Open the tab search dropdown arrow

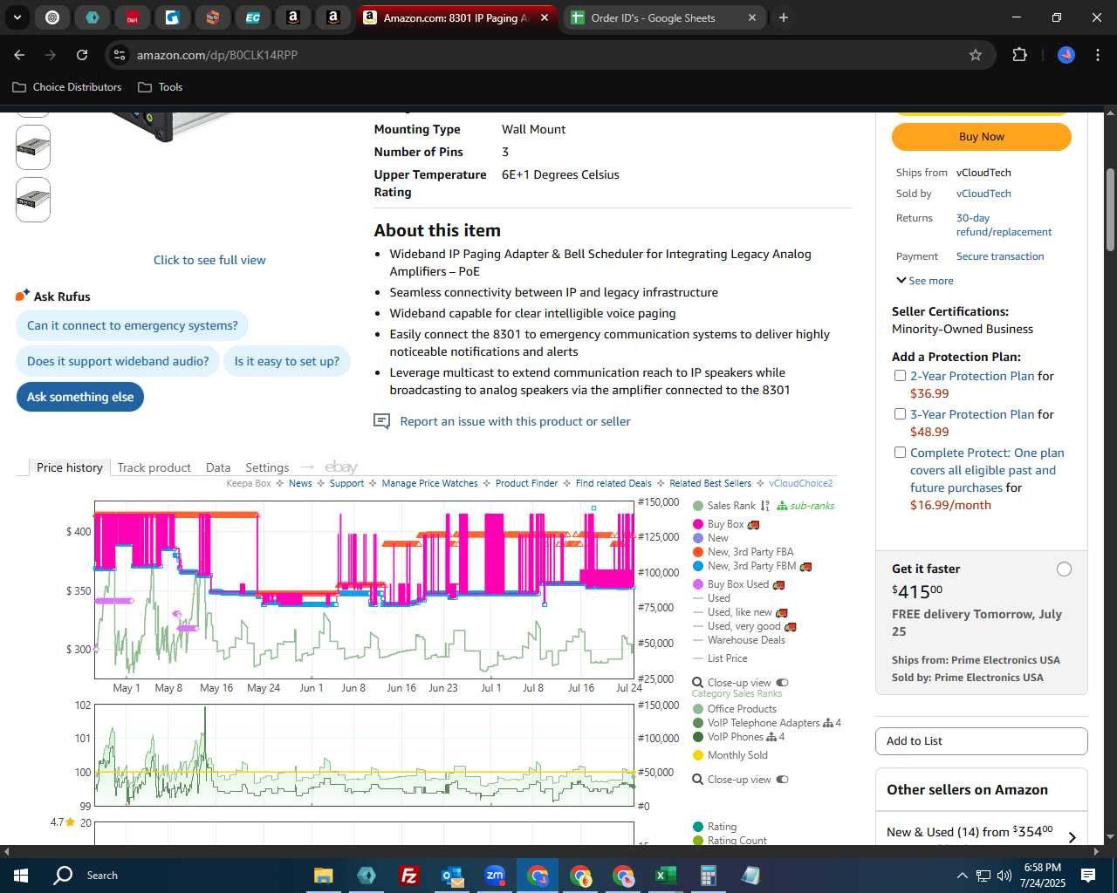(17, 17)
